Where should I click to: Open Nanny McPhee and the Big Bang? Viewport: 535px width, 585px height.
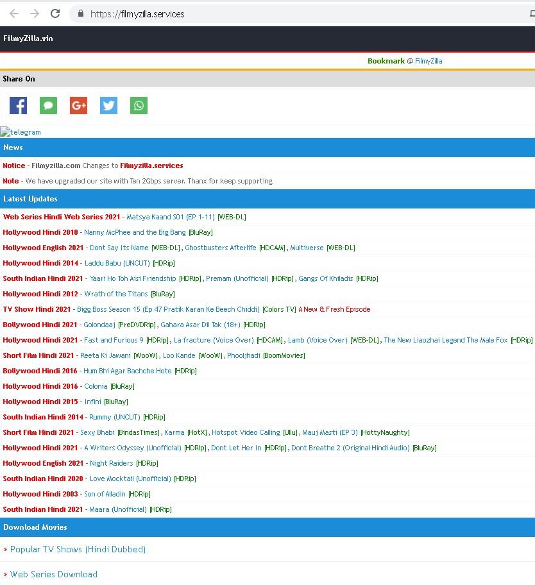pyautogui.click(x=135, y=232)
